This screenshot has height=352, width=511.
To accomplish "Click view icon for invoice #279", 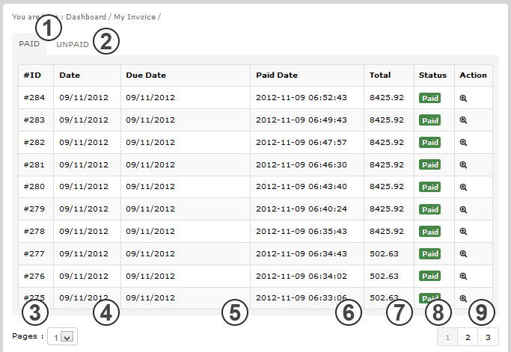I will click(463, 209).
